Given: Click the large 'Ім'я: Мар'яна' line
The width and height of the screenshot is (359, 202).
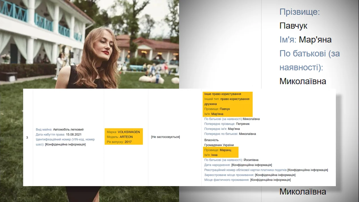Looking at the screenshot, I should (x=305, y=40).
